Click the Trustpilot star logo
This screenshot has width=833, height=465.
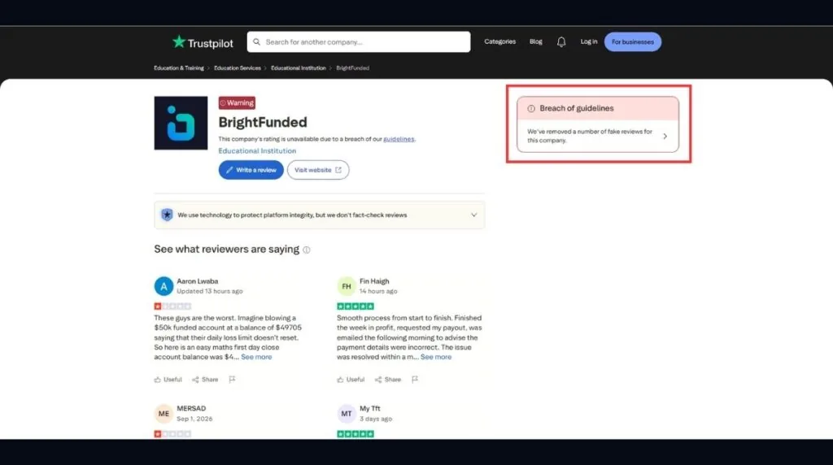click(x=178, y=41)
